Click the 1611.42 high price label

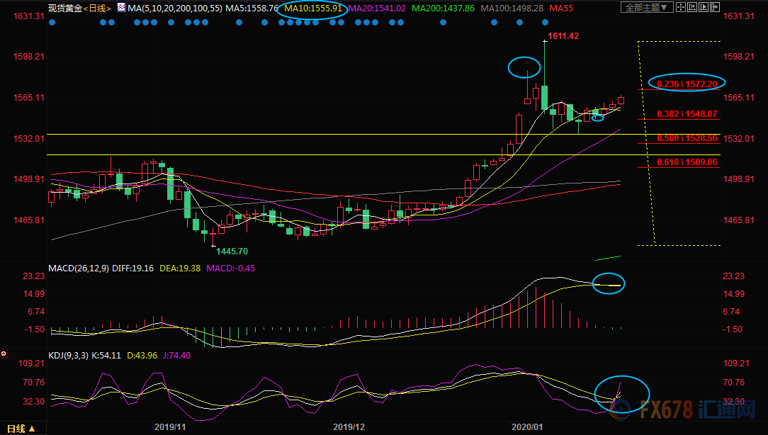pos(563,35)
